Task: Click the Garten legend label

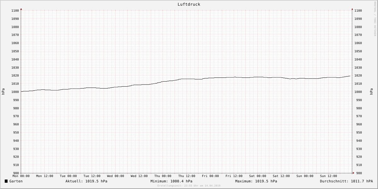Action: point(16,181)
